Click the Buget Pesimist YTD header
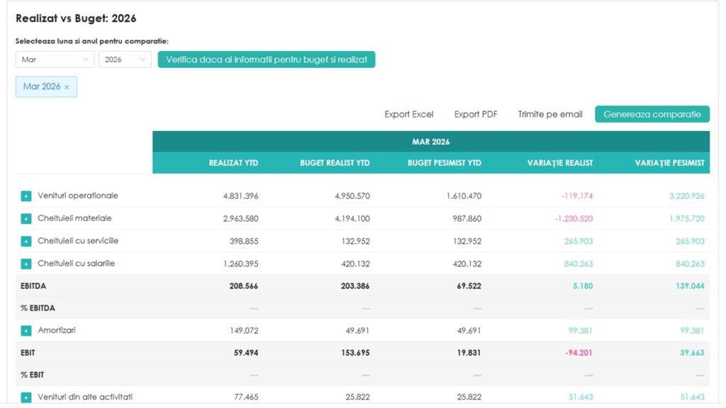726x408 pixels. tap(444, 163)
